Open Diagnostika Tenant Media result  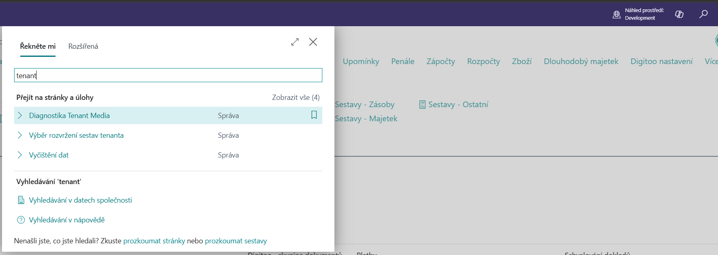tap(69, 116)
